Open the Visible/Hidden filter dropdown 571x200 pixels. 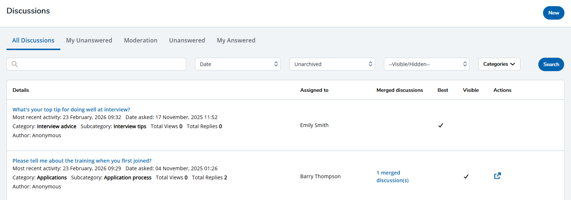[x=426, y=64]
